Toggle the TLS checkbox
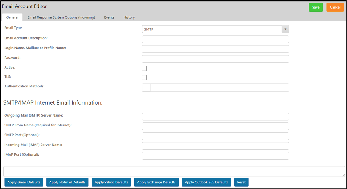Screen dimensions: 347x189 click(x=144, y=78)
